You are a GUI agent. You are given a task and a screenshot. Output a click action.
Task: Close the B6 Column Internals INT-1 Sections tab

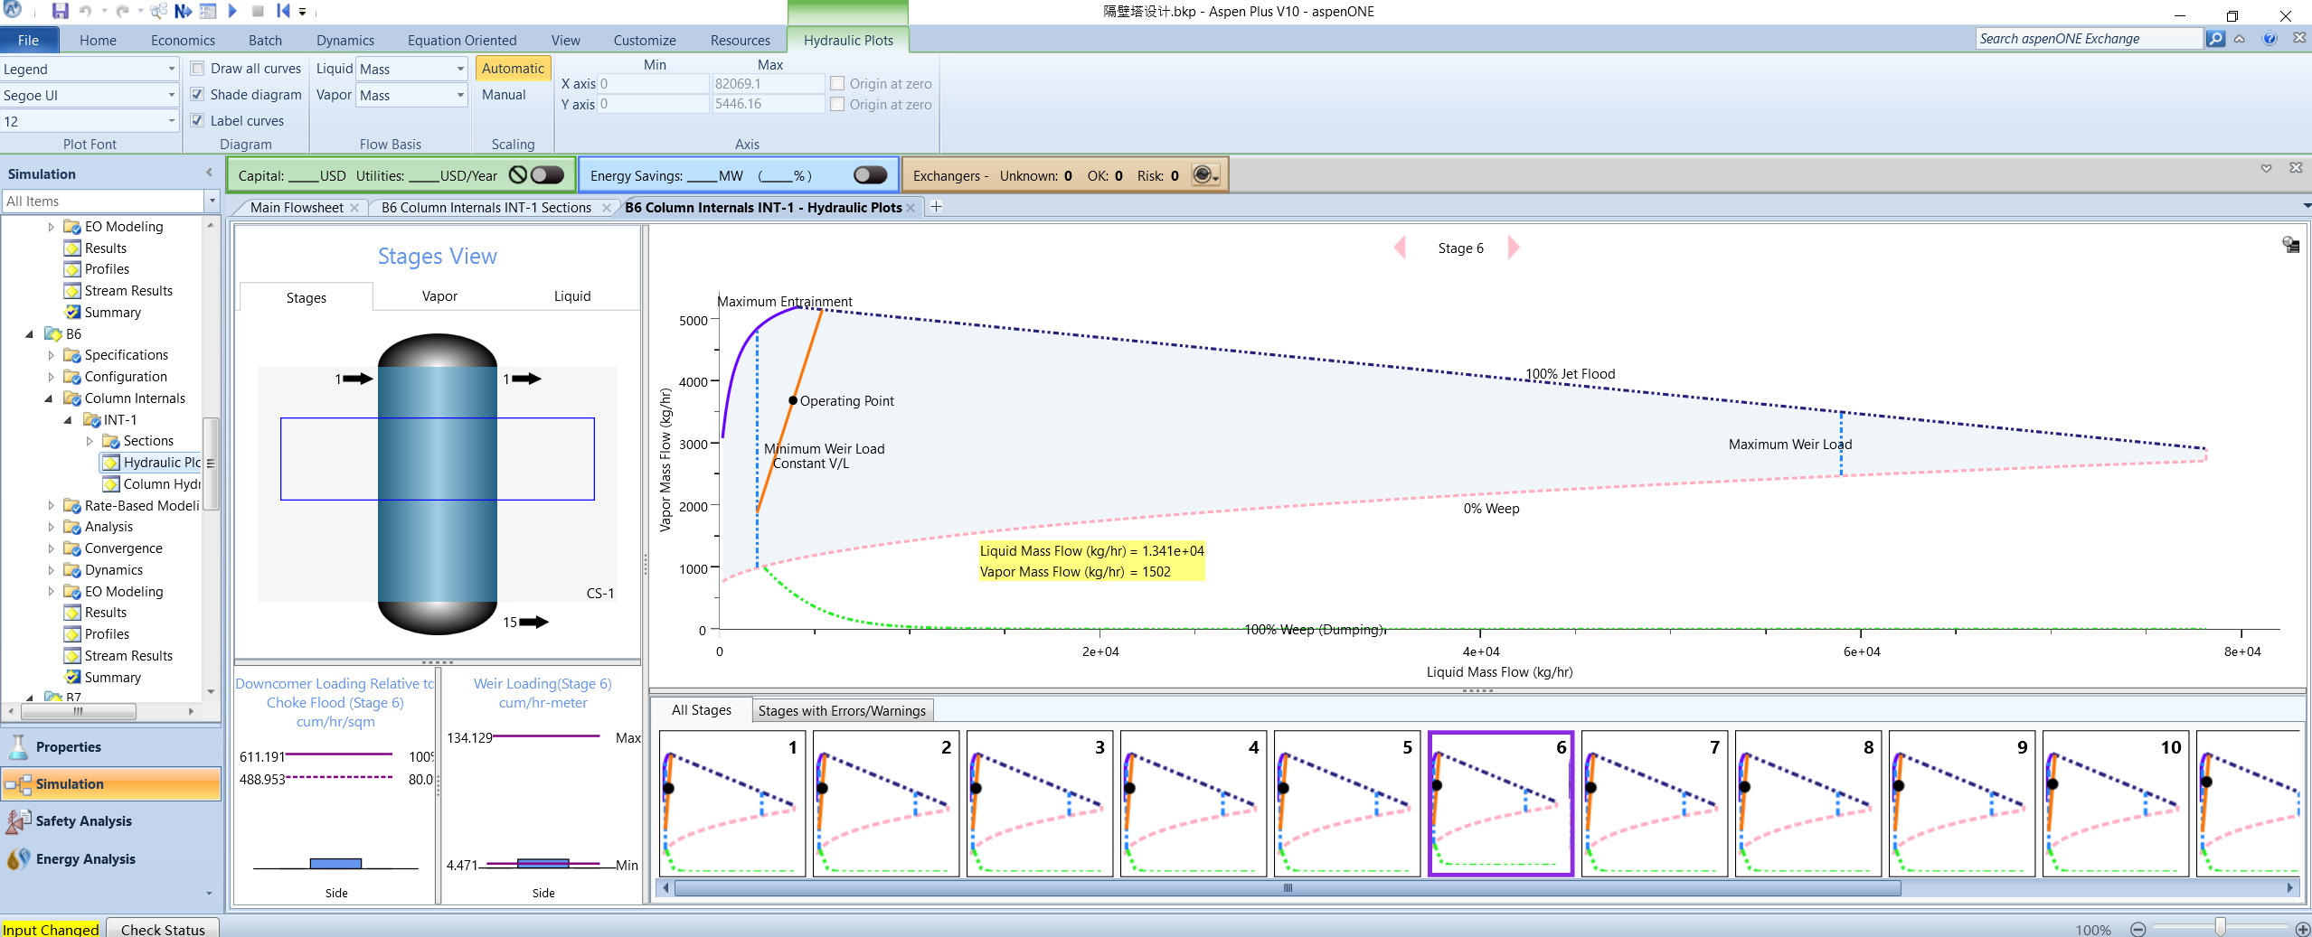click(x=606, y=208)
